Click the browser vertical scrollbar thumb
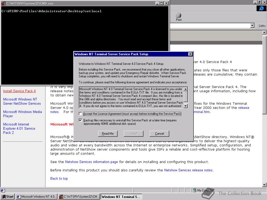267x200 pixels. [264, 75]
